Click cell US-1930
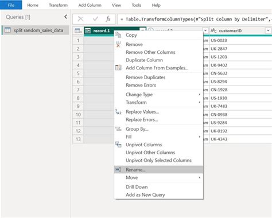 [240, 98]
